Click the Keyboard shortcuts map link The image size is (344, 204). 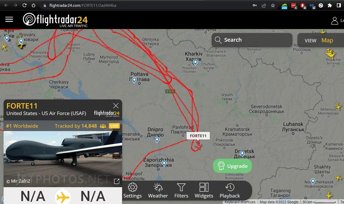point(240,202)
